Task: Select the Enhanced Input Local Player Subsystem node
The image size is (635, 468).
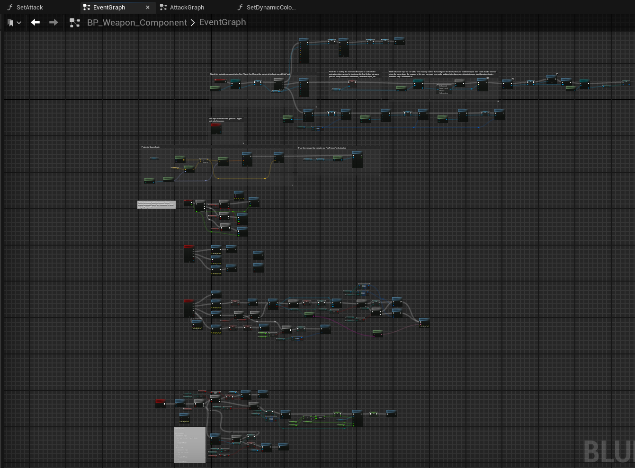Action: click(x=443, y=89)
